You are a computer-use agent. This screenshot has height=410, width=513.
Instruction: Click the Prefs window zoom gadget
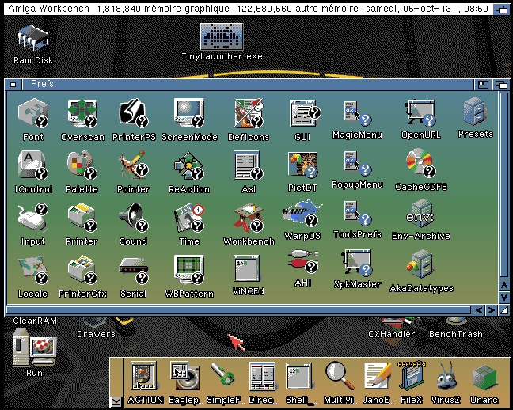click(x=483, y=85)
